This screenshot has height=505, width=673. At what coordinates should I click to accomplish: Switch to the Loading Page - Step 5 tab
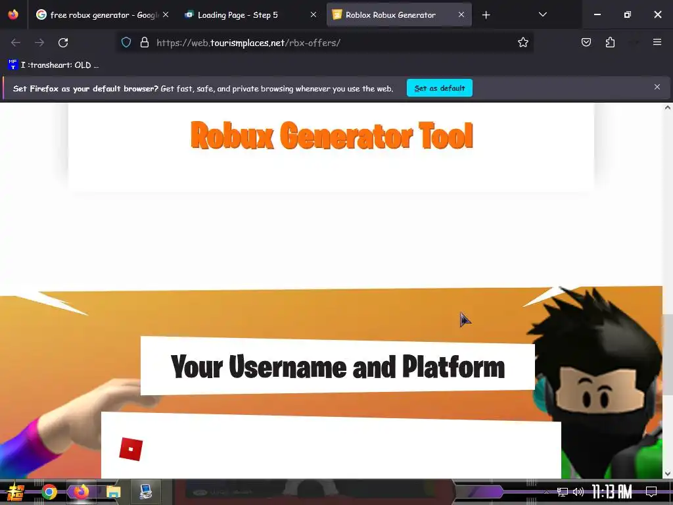(250, 14)
